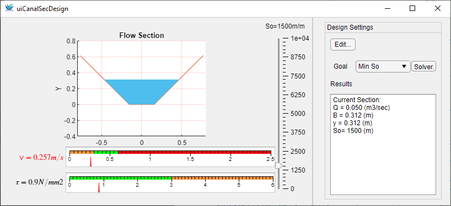
Task: Click the So slope slider thumb
Action: tap(279, 165)
